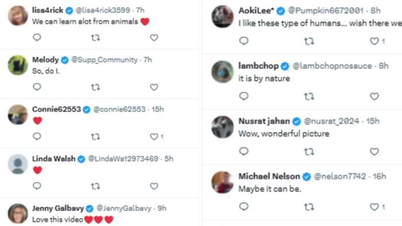Like Michael Nelson's 'Maybe it can be.'
This screenshot has height=226, width=402.
[x=374, y=207]
